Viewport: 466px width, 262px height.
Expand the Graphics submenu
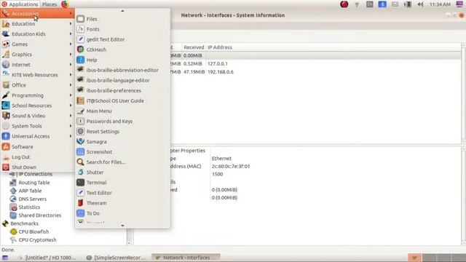coord(37,55)
